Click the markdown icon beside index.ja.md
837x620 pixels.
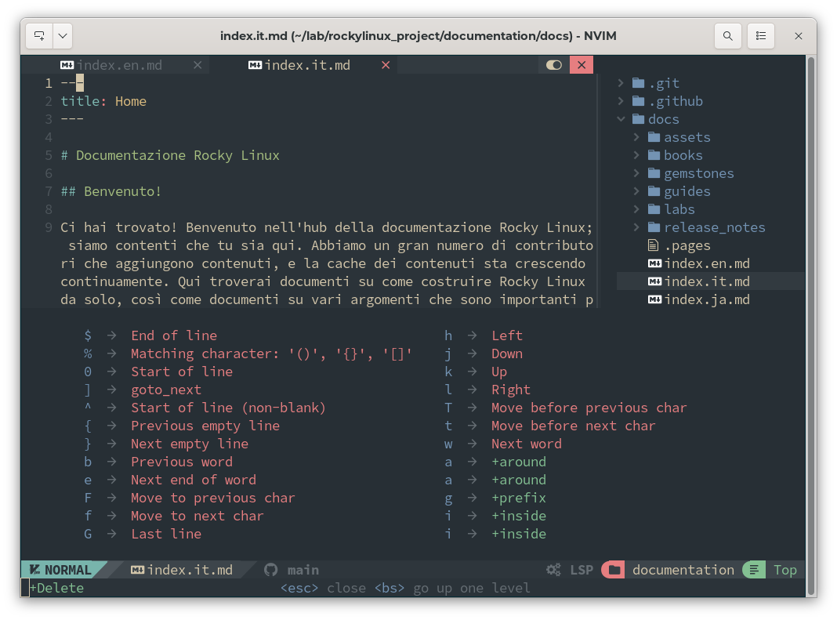click(x=655, y=299)
